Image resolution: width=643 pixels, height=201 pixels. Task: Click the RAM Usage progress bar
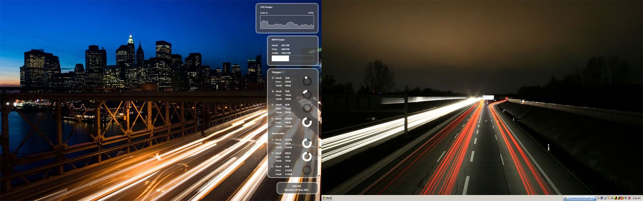(x=292, y=59)
